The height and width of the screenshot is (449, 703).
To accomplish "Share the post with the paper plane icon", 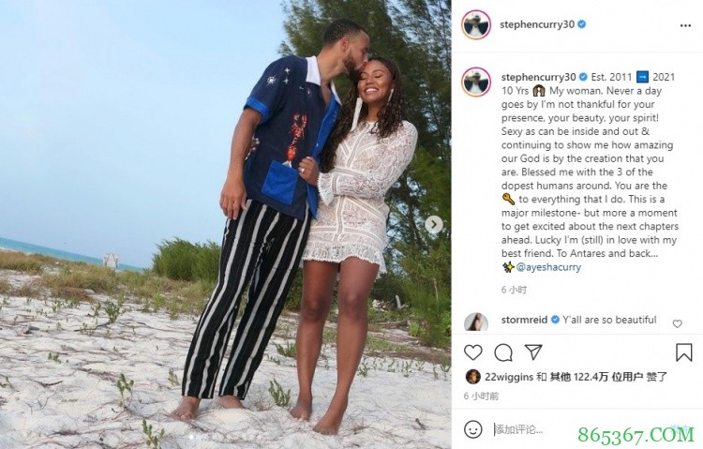I will click(x=533, y=352).
